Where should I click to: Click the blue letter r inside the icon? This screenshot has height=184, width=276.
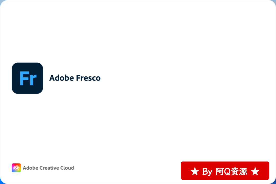[33, 80]
